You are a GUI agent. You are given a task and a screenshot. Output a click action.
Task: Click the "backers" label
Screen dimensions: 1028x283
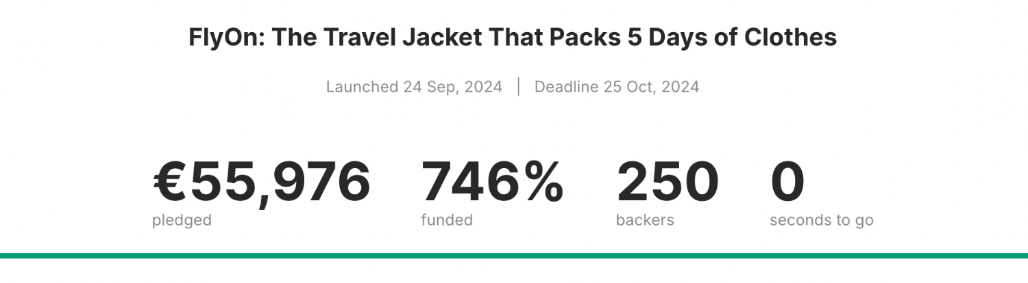coord(645,220)
